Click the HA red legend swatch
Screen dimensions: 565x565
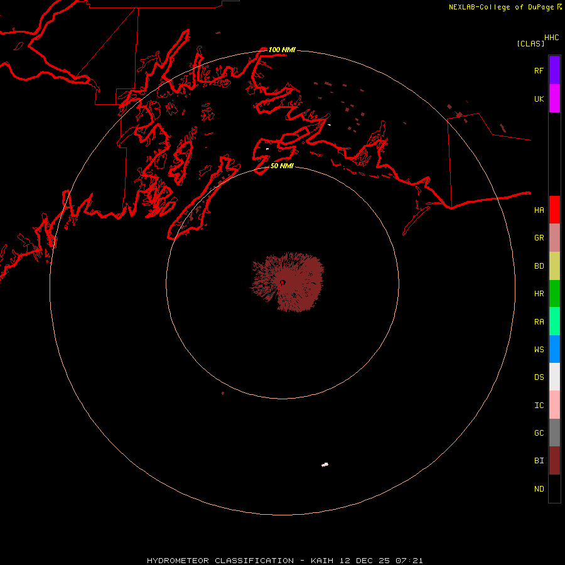tap(554, 210)
